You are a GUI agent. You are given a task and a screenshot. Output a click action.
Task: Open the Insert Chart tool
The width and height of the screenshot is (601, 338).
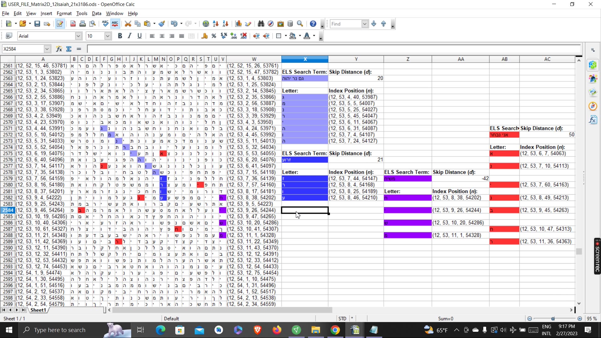click(239, 24)
